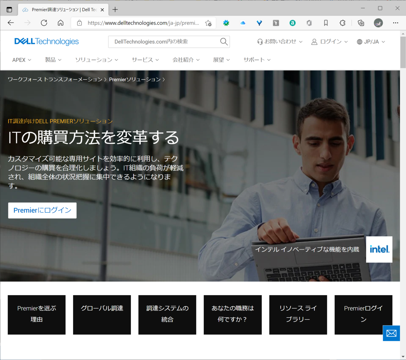Click IT調達向けDELL PREMIERソリューション orange text
Screen dimensions: 406x360
[60, 121]
